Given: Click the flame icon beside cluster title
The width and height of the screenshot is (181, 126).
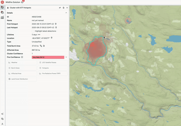Looking at the screenshot, I should pos(8,8).
